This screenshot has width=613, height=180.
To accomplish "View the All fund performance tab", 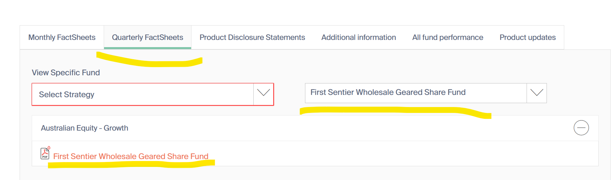I will coord(447,37).
